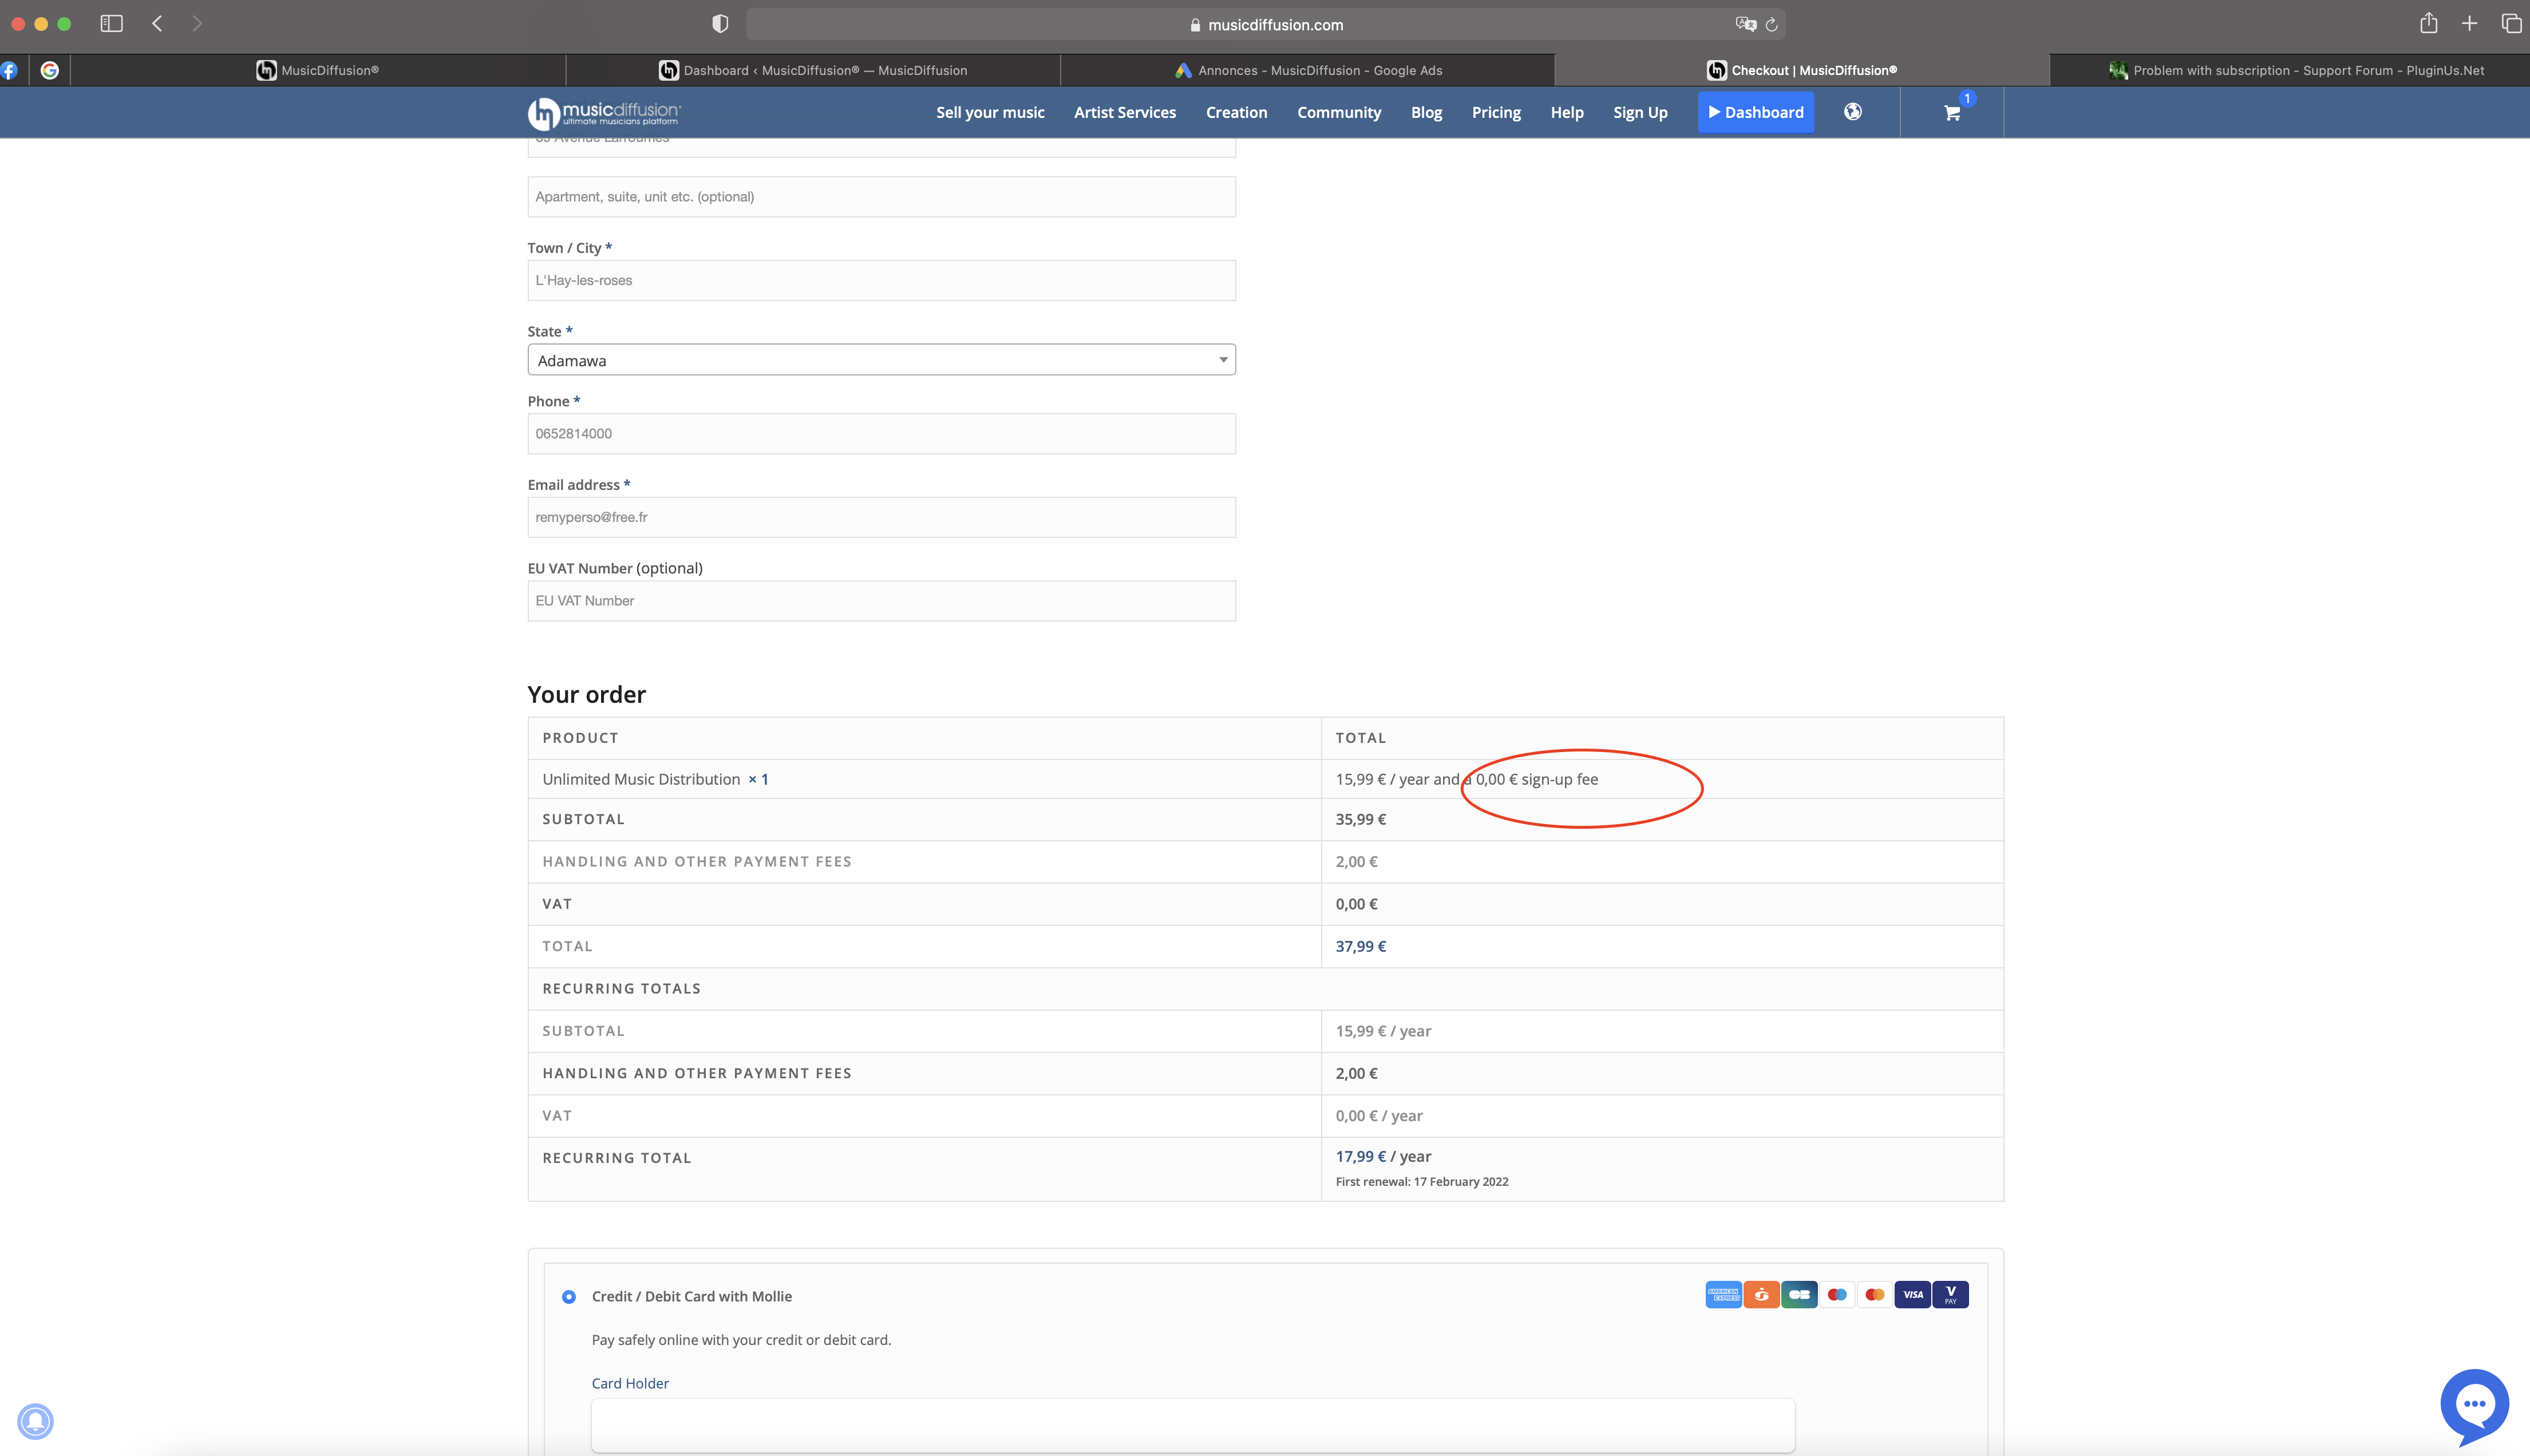
Task: Open the chat bubble widget
Action: click(x=2474, y=1404)
